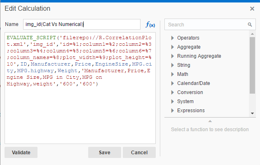Click the Validate button

pyautogui.click(x=21, y=152)
